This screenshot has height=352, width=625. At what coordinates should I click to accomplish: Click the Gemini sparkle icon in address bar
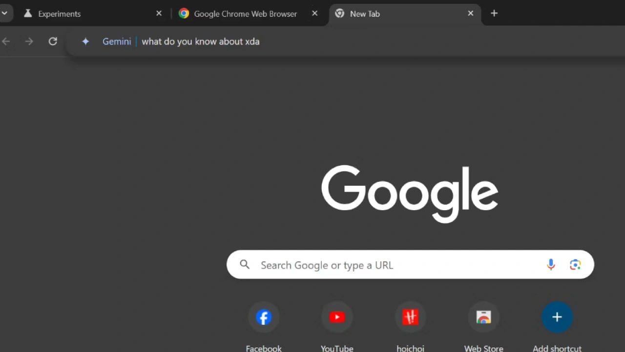click(85, 42)
